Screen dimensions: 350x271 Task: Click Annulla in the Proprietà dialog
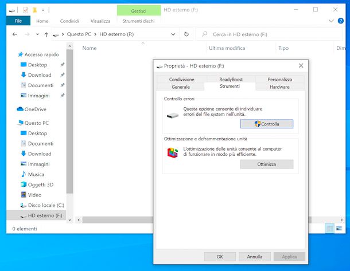pos(254,257)
